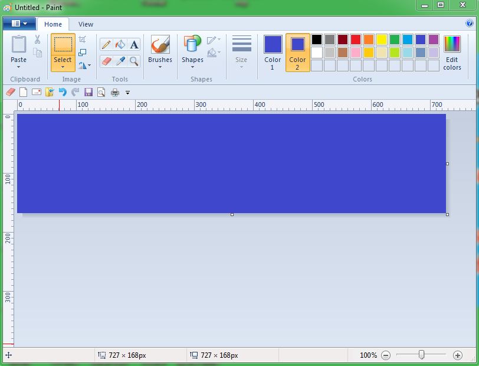The width and height of the screenshot is (479, 366).
Task: Select the Eraser tool in Tools group
Action: coord(106,61)
